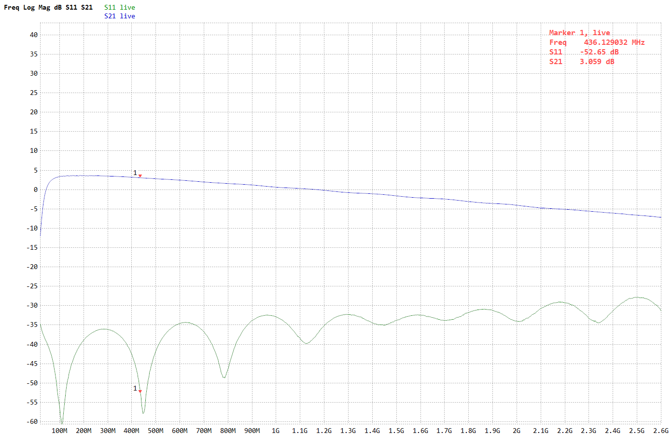Click the 1G frequency axis label
Screen dimensions: 672x446
pyautogui.click(x=276, y=431)
